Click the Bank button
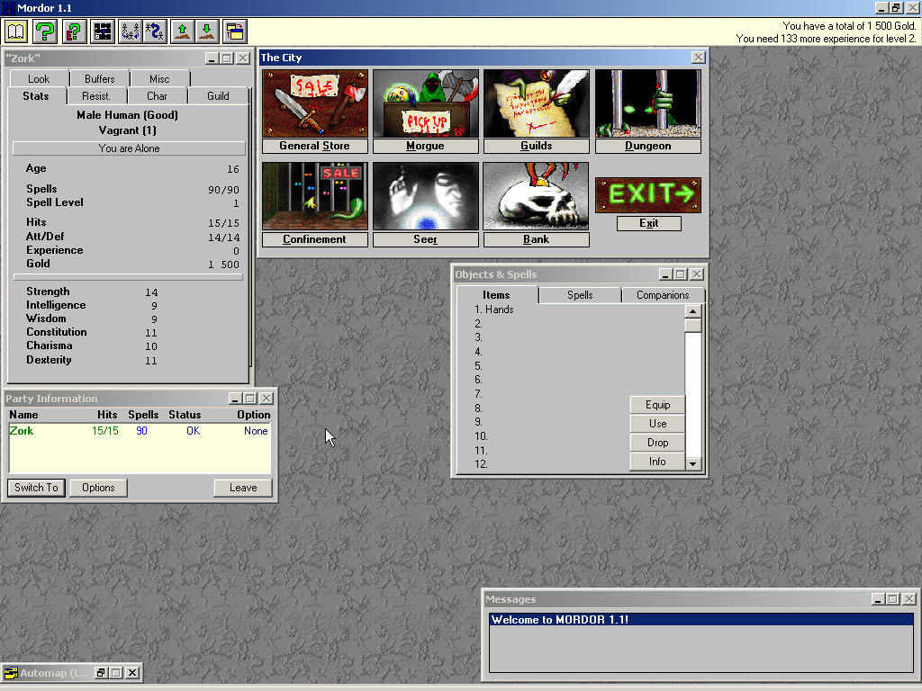Viewport: 922px width, 691px height. tap(537, 239)
